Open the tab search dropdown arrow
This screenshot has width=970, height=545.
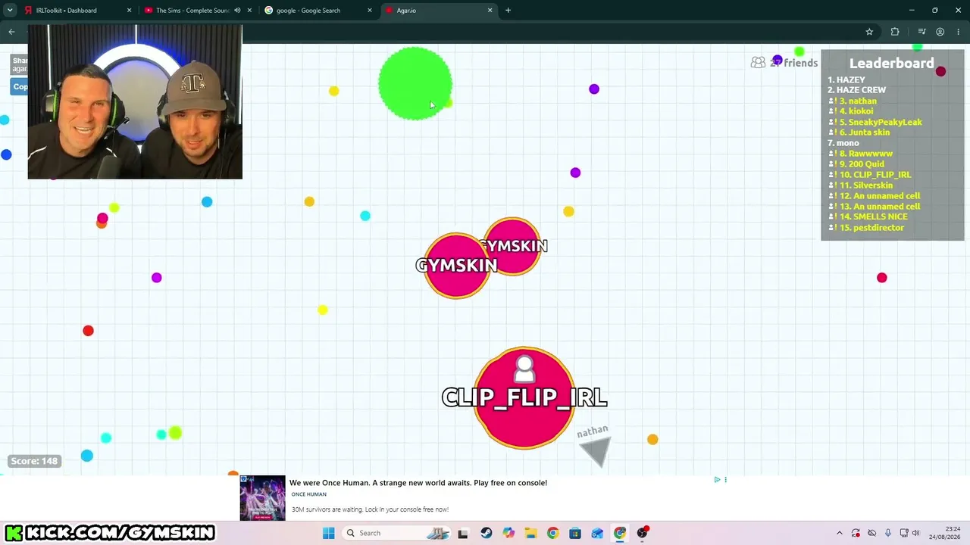(10, 11)
